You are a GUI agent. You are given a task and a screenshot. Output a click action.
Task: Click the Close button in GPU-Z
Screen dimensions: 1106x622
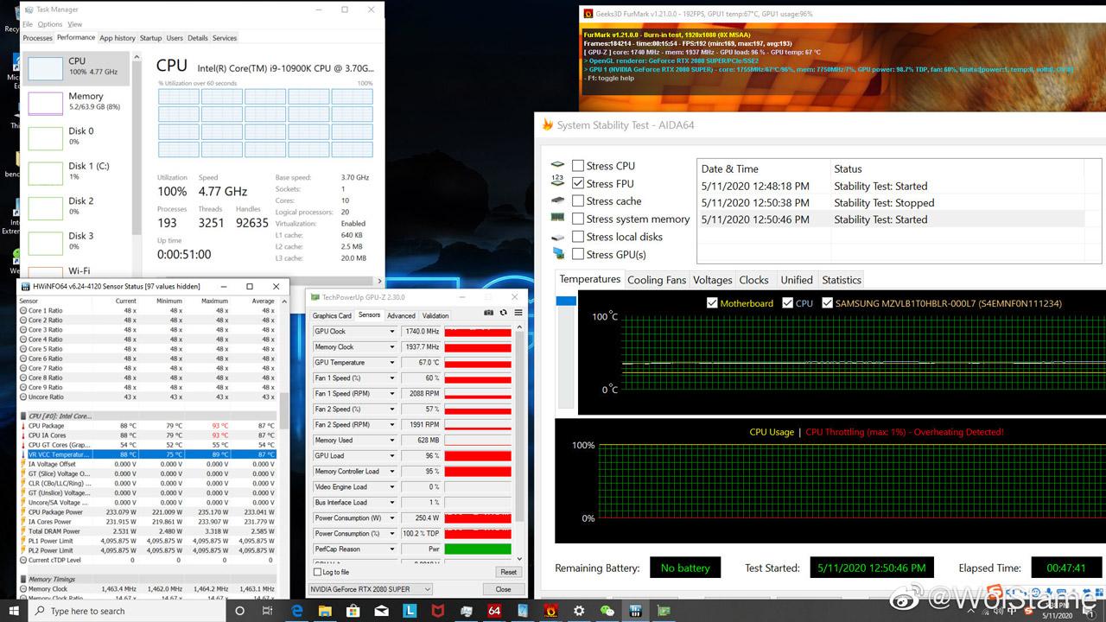pos(502,588)
